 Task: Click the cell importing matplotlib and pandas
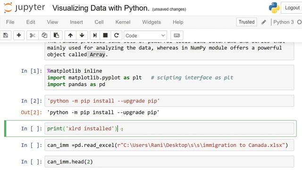[x=169, y=77]
